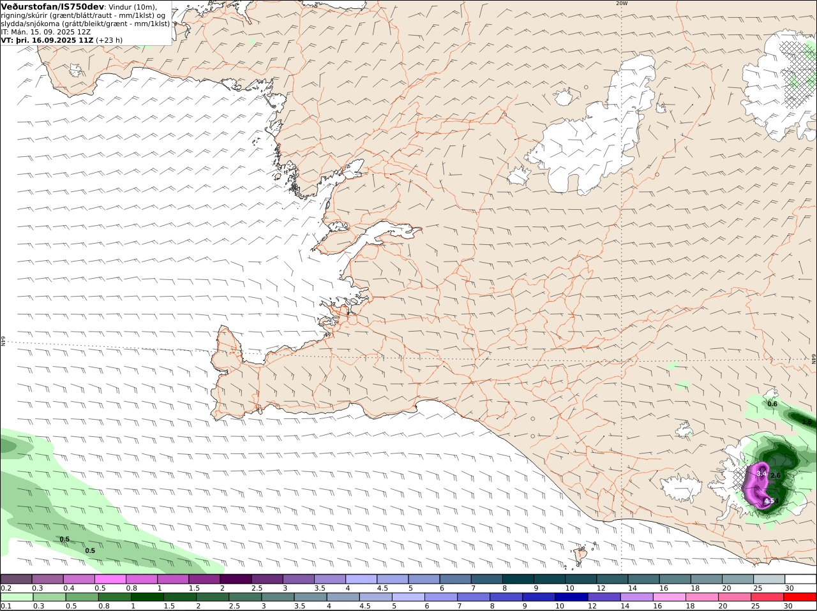The width and height of the screenshot is (817, 611).
Task: Pick the darkest purple top-row swatch at 2
Action: click(x=235, y=578)
